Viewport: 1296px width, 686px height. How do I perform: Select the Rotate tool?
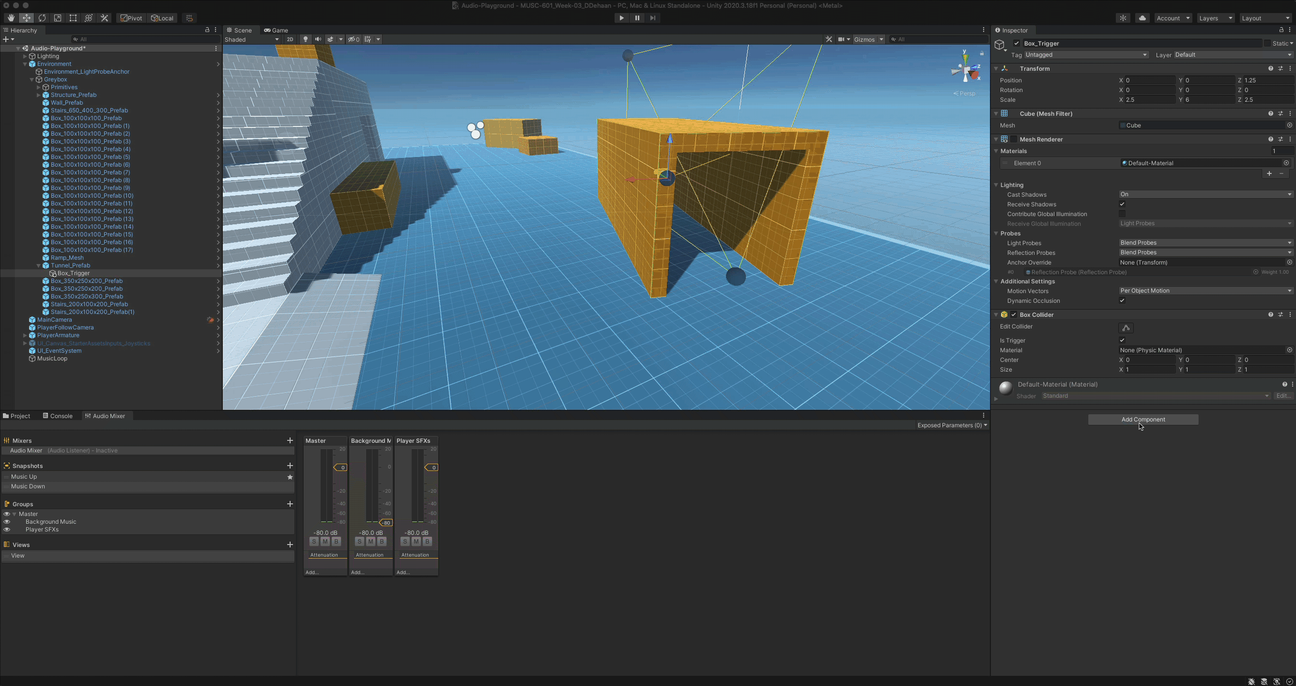42,18
